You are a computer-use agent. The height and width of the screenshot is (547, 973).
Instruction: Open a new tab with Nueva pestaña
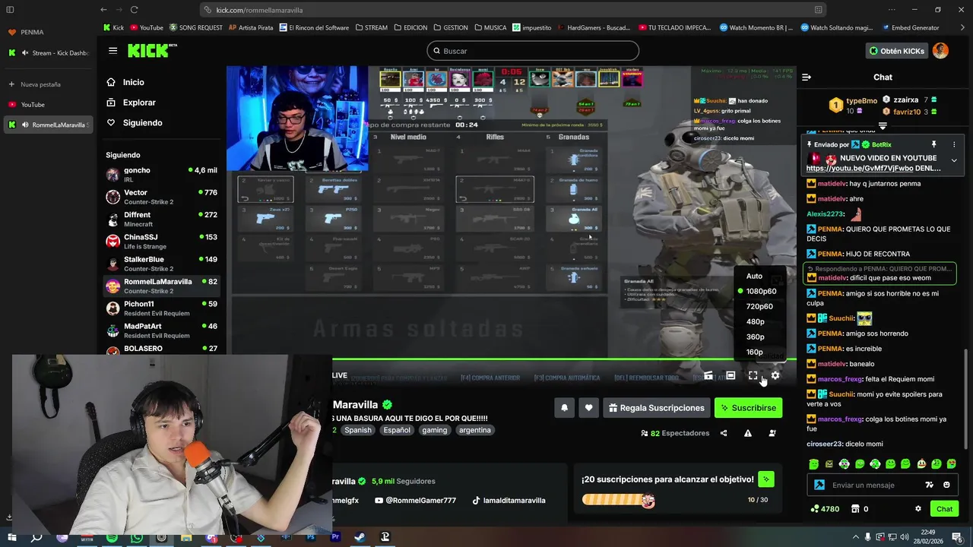click(47, 84)
